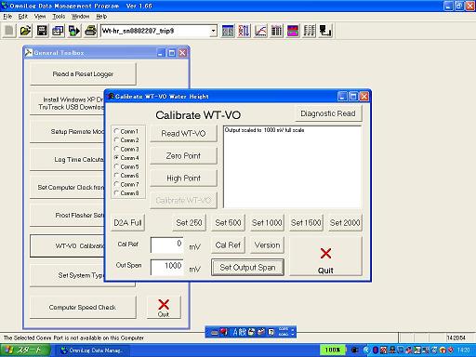
Task: Click the Set 1500 button
Action: pyautogui.click(x=306, y=222)
